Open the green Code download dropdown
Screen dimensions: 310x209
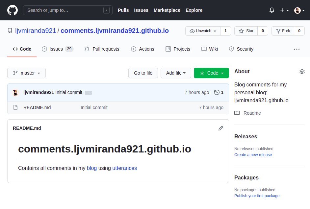pos(211,73)
